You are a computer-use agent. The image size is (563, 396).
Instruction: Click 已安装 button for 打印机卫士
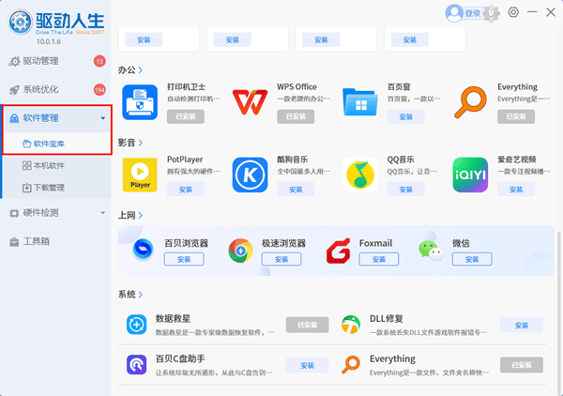click(x=186, y=116)
